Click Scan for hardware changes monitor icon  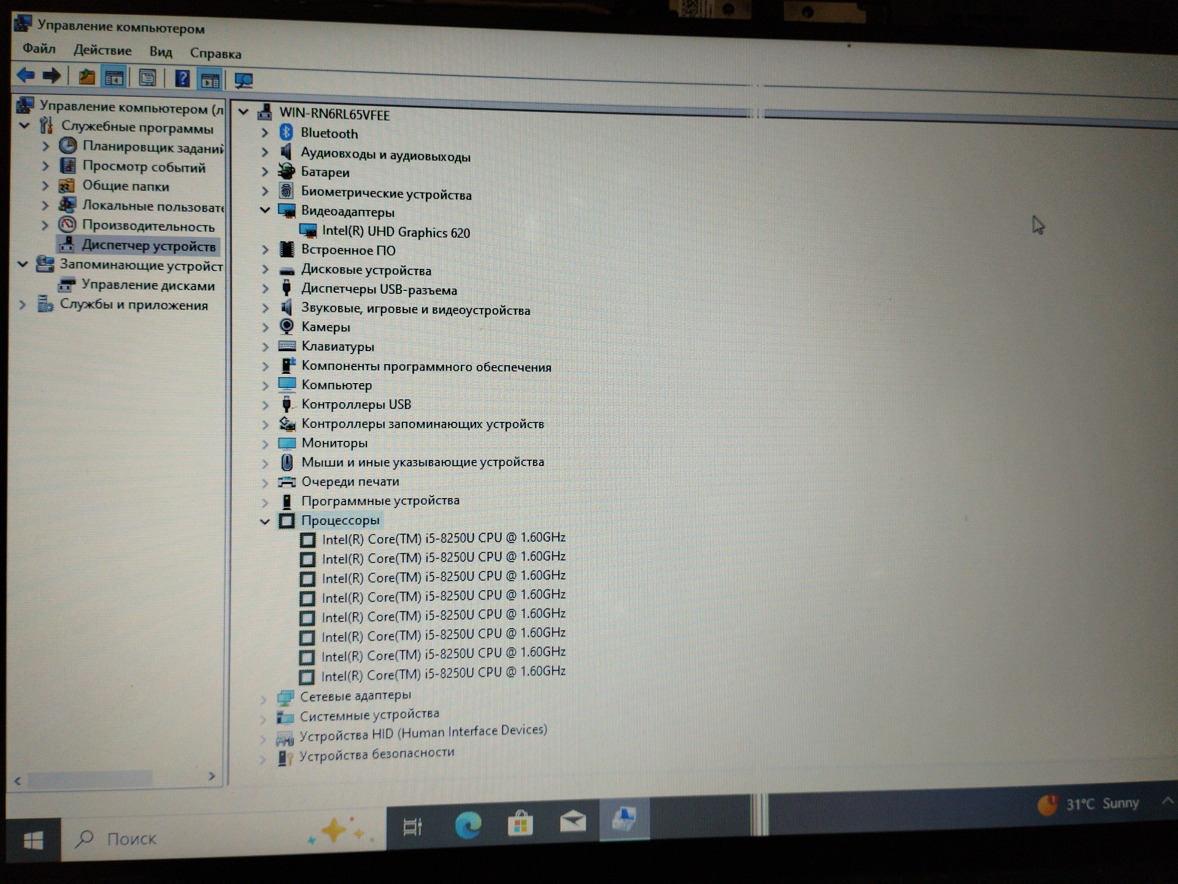tap(244, 80)
